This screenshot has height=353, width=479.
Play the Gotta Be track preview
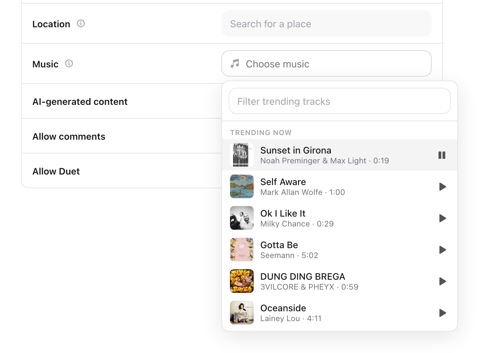coord(443,250)
